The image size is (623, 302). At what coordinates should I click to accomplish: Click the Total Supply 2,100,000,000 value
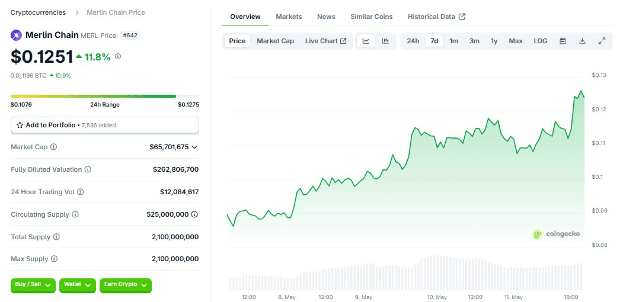click(175, 237)
